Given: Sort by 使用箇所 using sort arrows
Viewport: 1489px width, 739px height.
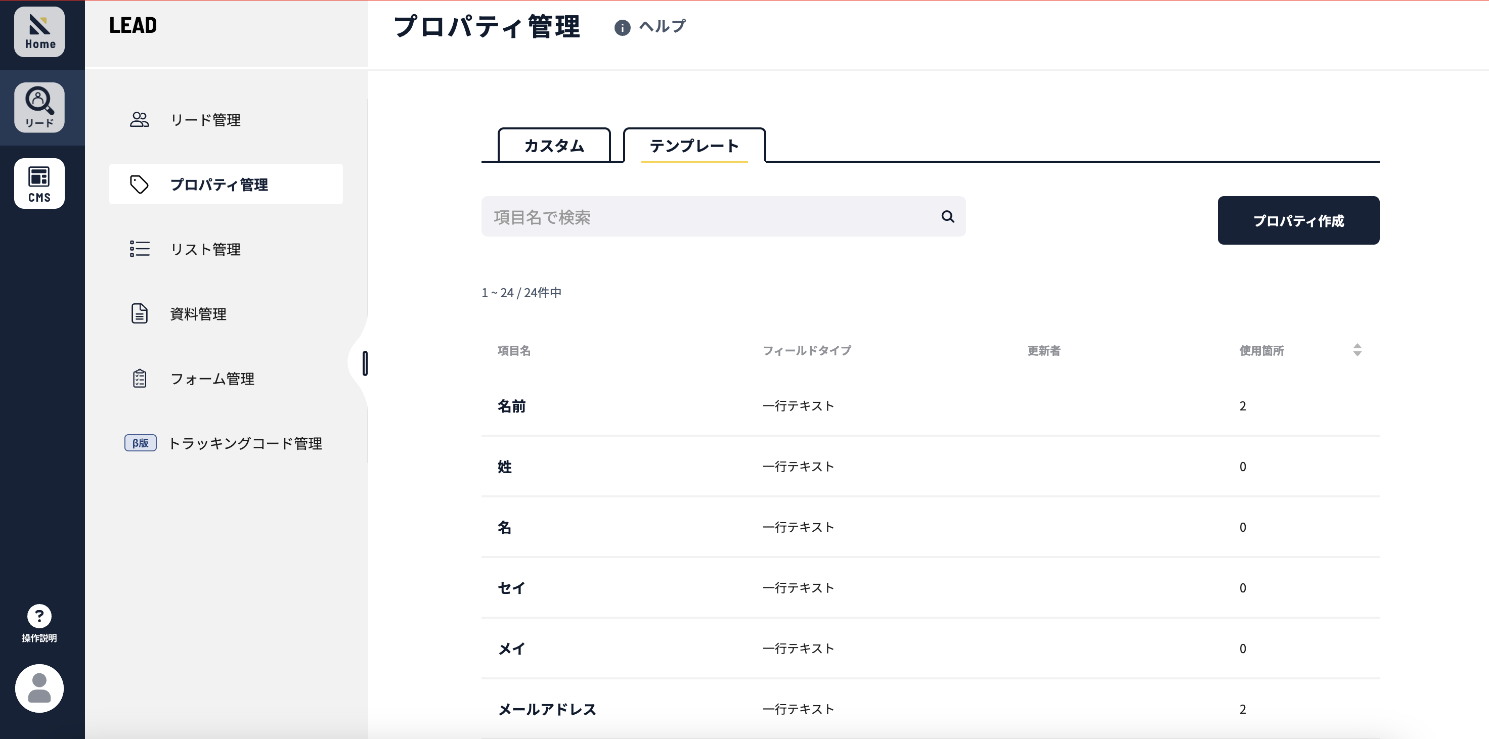Looking at the screenshot, I should pos(1357,350).
